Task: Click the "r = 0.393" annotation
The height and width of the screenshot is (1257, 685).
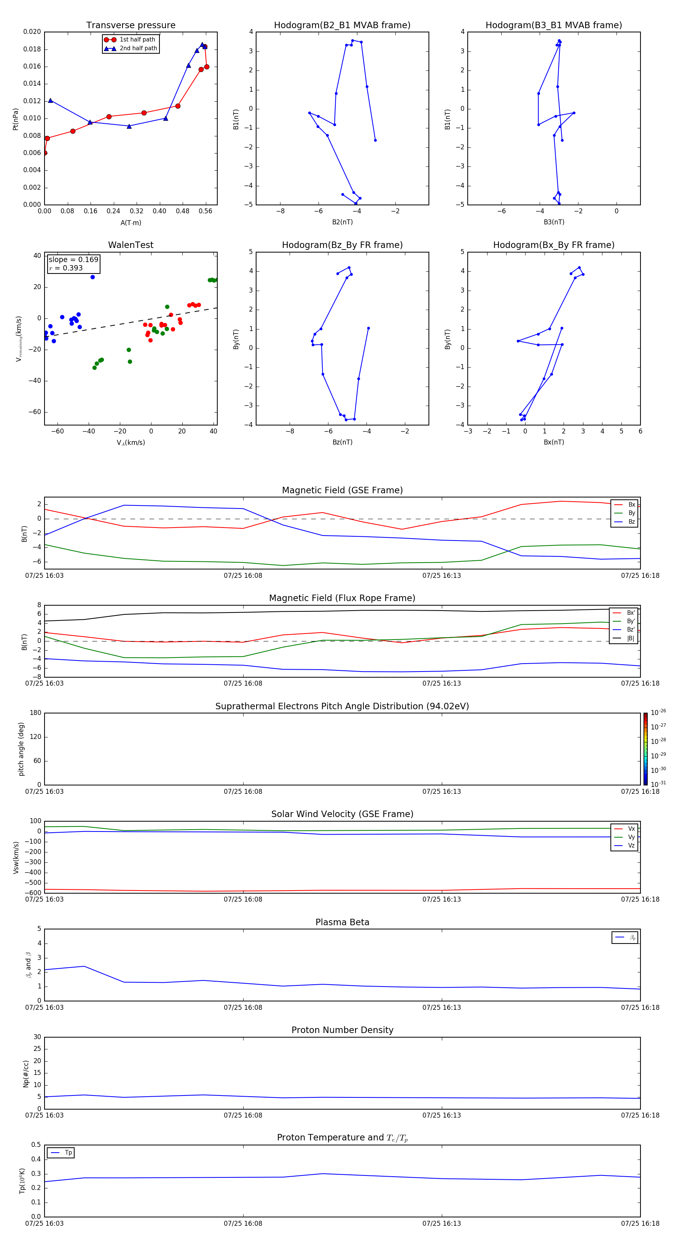Action: pyautogui.click(x=66, y=268)
